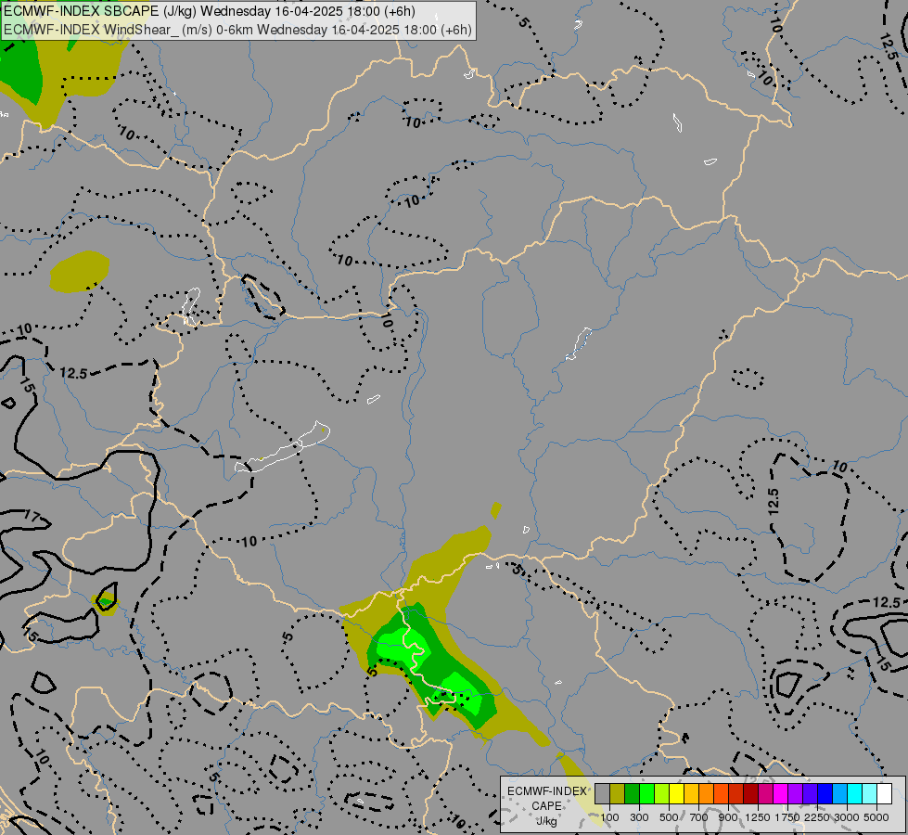
Task: Click the '500' legend value
Action: [x=669, y=817]
